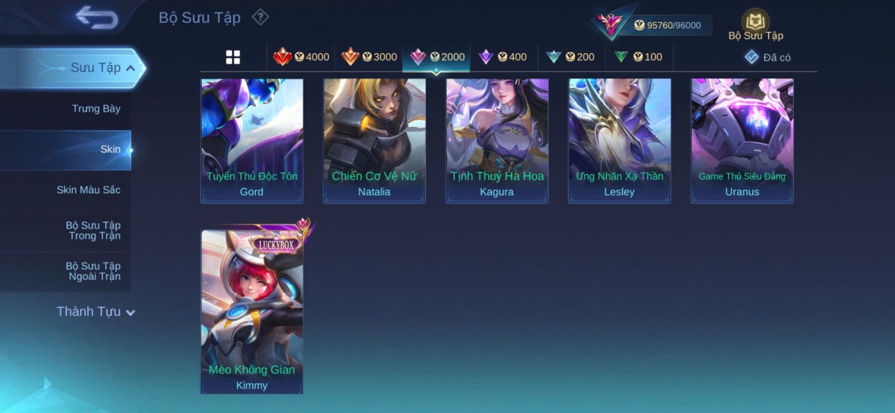Select the 200-point blue gem tier
Viewport: 895px width, 413px height.
tap(571, 57)
